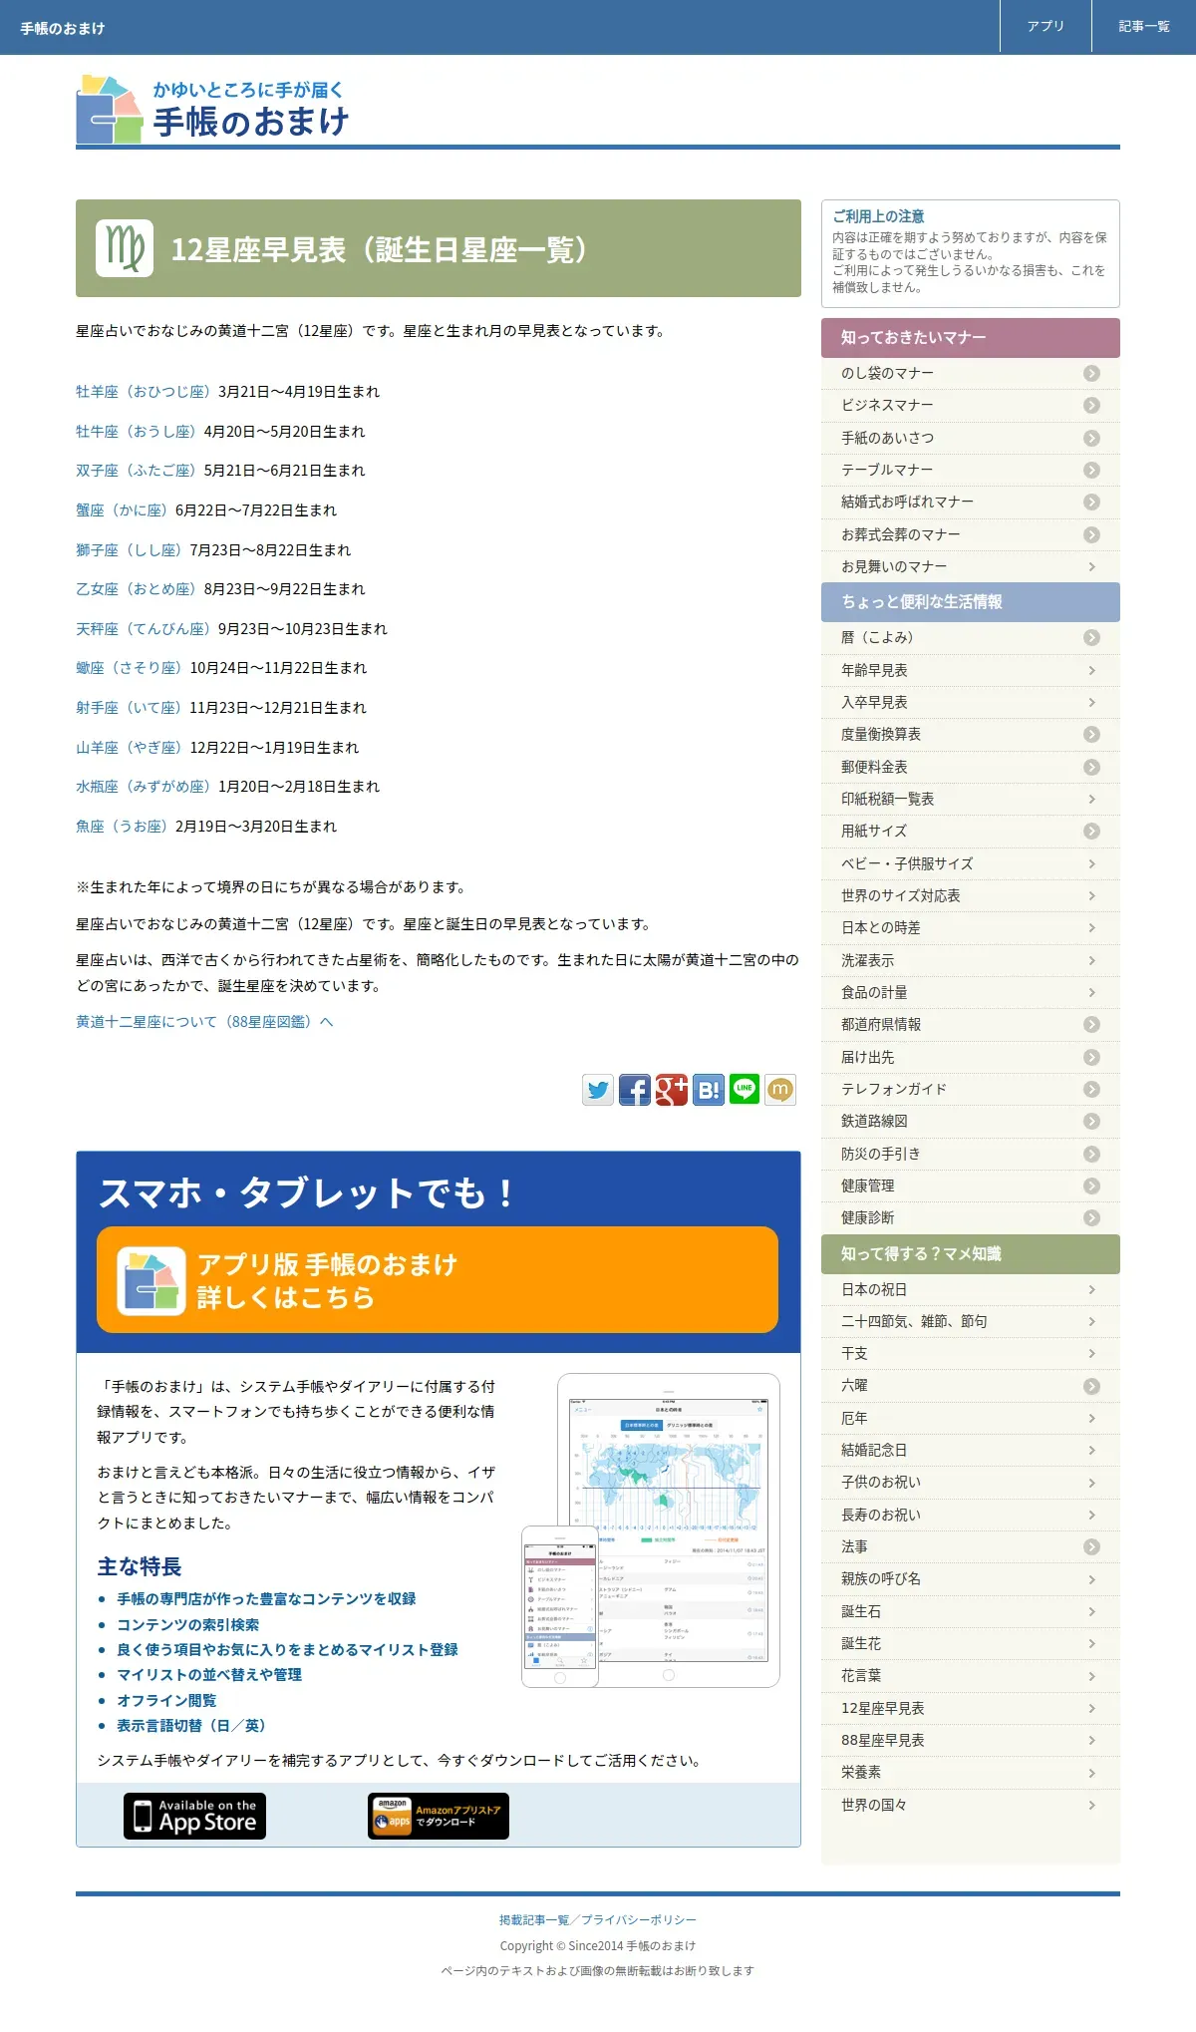Open 黄道十二星座について link
Viewport: 1196px width, 2032px height.
pyautogui.click(x=204, y=1022)
